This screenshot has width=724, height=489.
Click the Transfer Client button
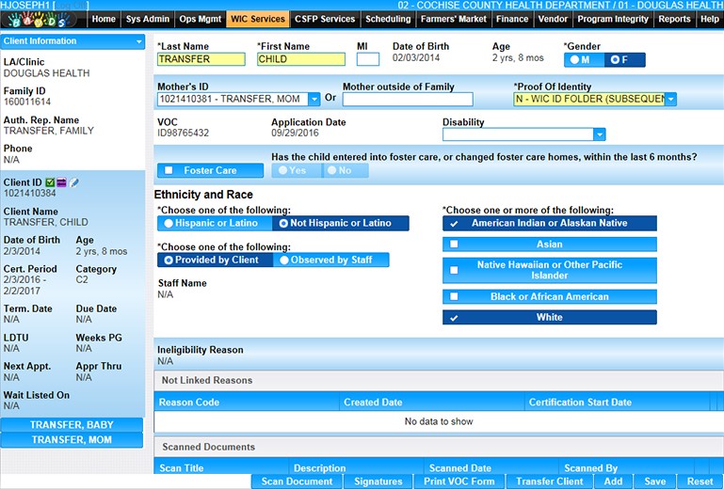[x=549, y=481]
